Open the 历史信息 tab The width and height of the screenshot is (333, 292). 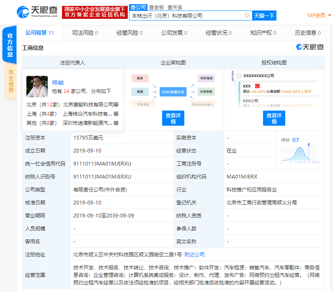[308, 33]
